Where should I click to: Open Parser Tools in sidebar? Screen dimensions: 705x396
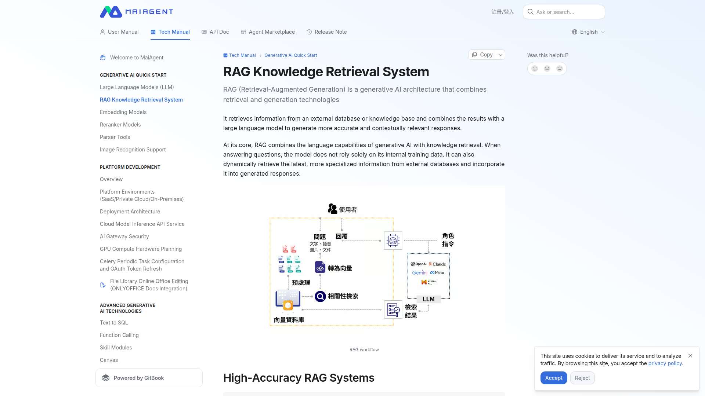tap(115, 137)
